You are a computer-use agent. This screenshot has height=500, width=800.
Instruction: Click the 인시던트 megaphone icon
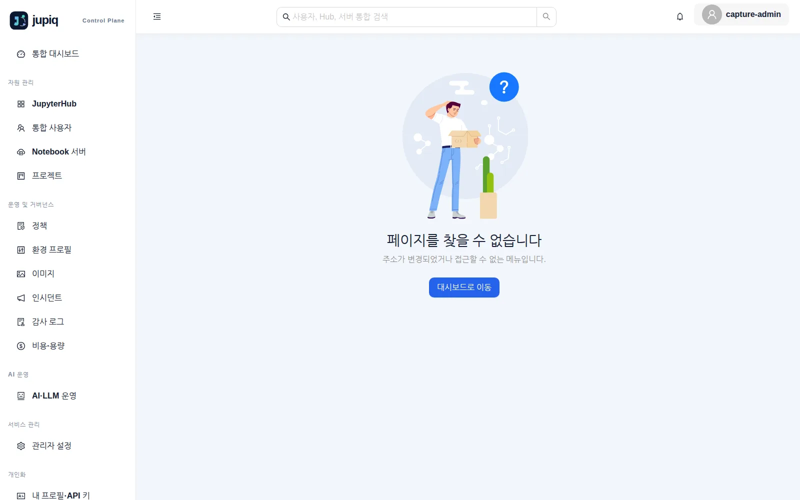21,298
